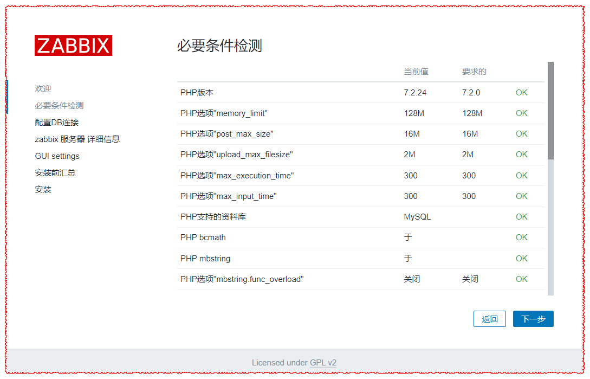Click the PHP支持的资料库 row label
Viewport: 590px width, 379px height.
[x=213, y=217]
